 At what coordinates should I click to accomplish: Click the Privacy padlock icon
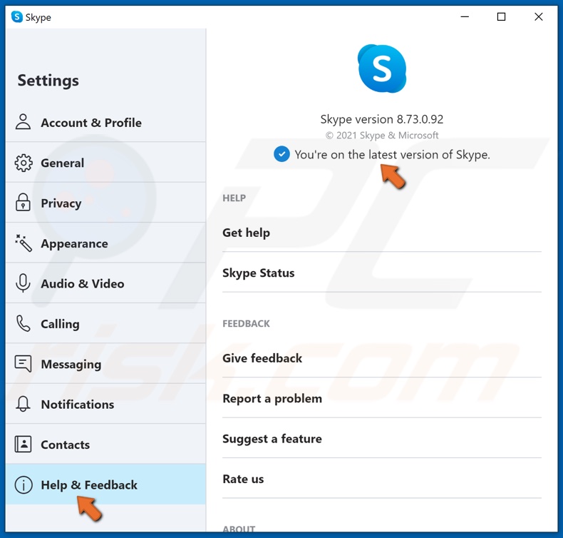[x=23, y=202]
